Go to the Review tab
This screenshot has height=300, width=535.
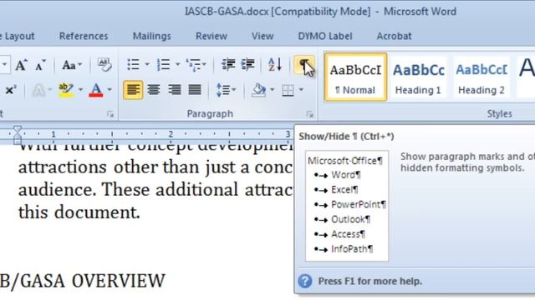(211, 36)
